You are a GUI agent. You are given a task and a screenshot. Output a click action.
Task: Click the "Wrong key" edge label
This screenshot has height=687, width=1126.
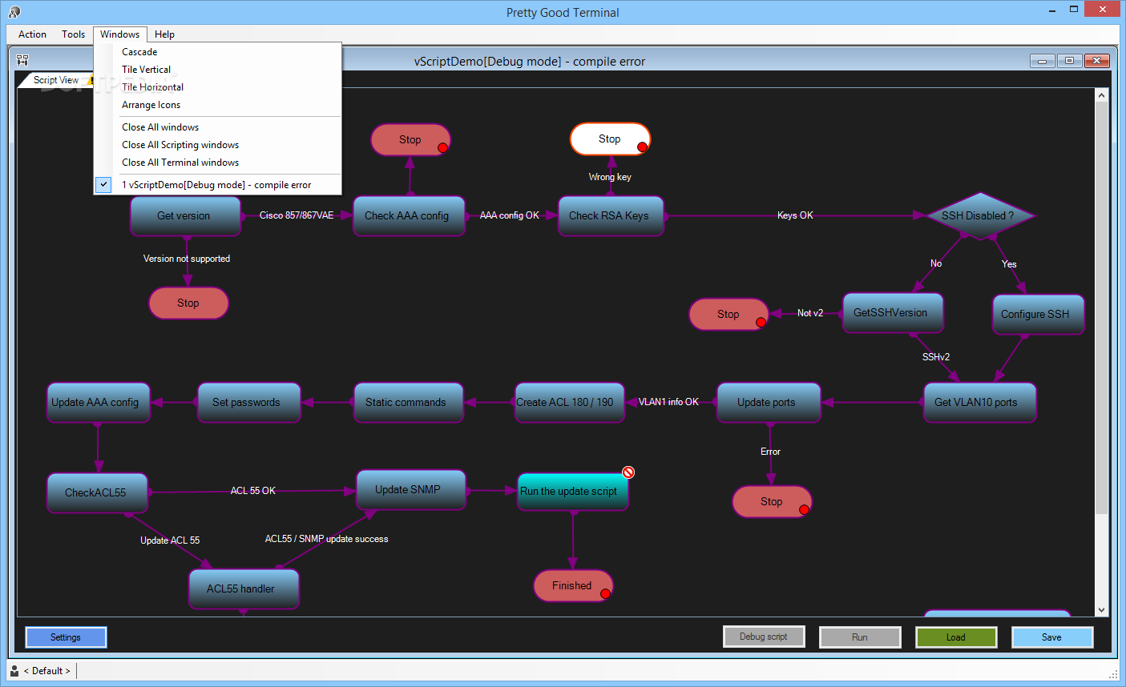(x=610, y=177)
